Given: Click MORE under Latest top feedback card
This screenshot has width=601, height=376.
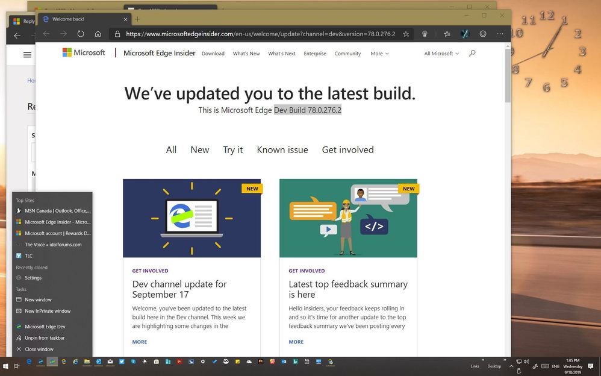Looking at the screenshot, I should click(x=296, y=342).
